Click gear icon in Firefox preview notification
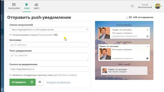Image resolution: width=164 pixels, height=92 pixels. click(x=147, y=59)
